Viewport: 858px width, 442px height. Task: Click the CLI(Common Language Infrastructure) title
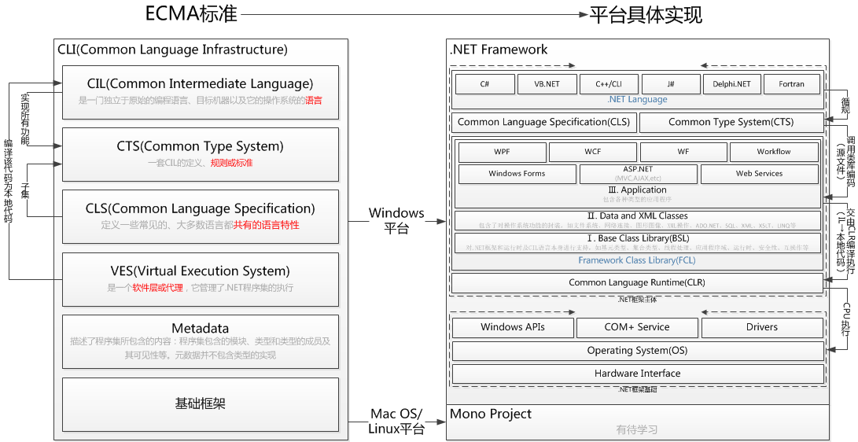pyautogui.click(x=172, y=50)
